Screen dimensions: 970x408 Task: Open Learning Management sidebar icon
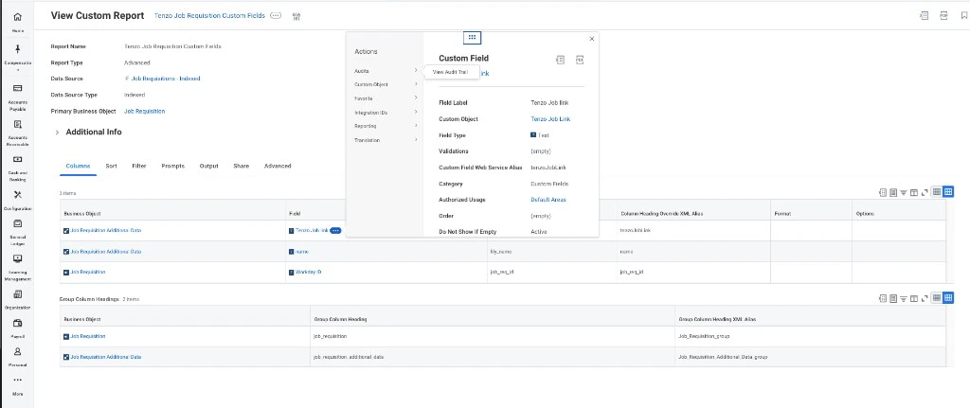pos(17,258)
